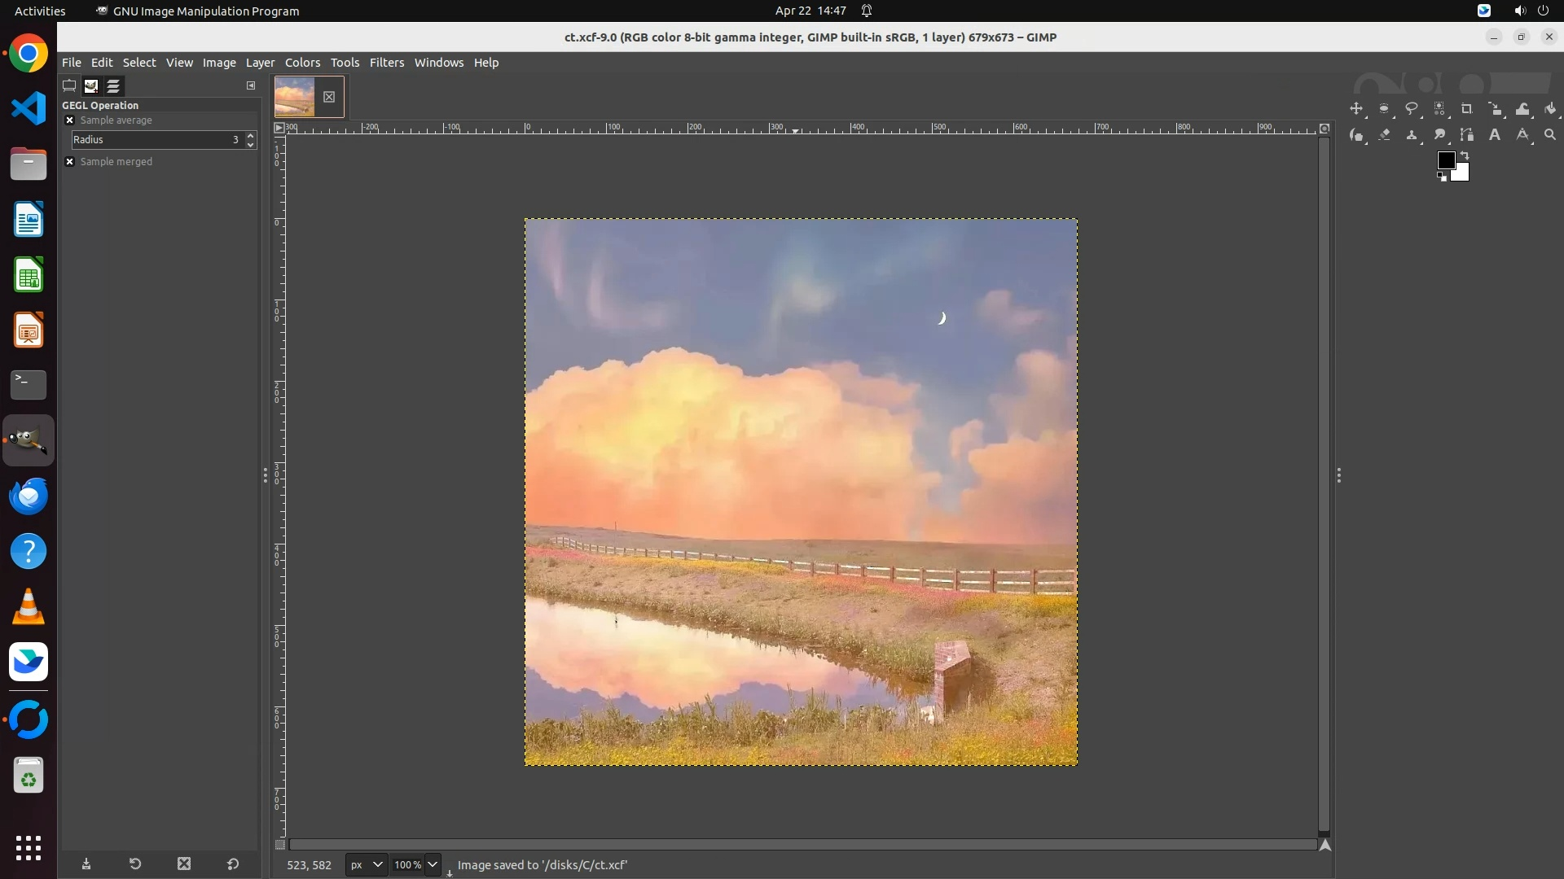This screenshot has height=879, width=1564.
Task: Select the Clone stamp tool
Action: coord(1412,135)
